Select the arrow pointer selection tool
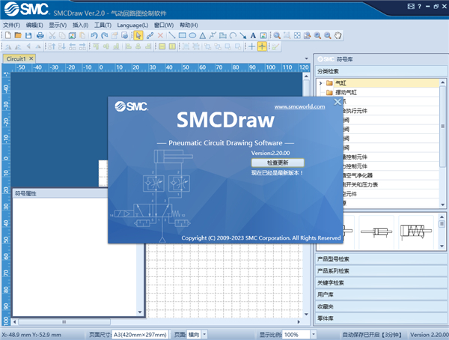This screenshot has width=449, height=340. (138, 35)
